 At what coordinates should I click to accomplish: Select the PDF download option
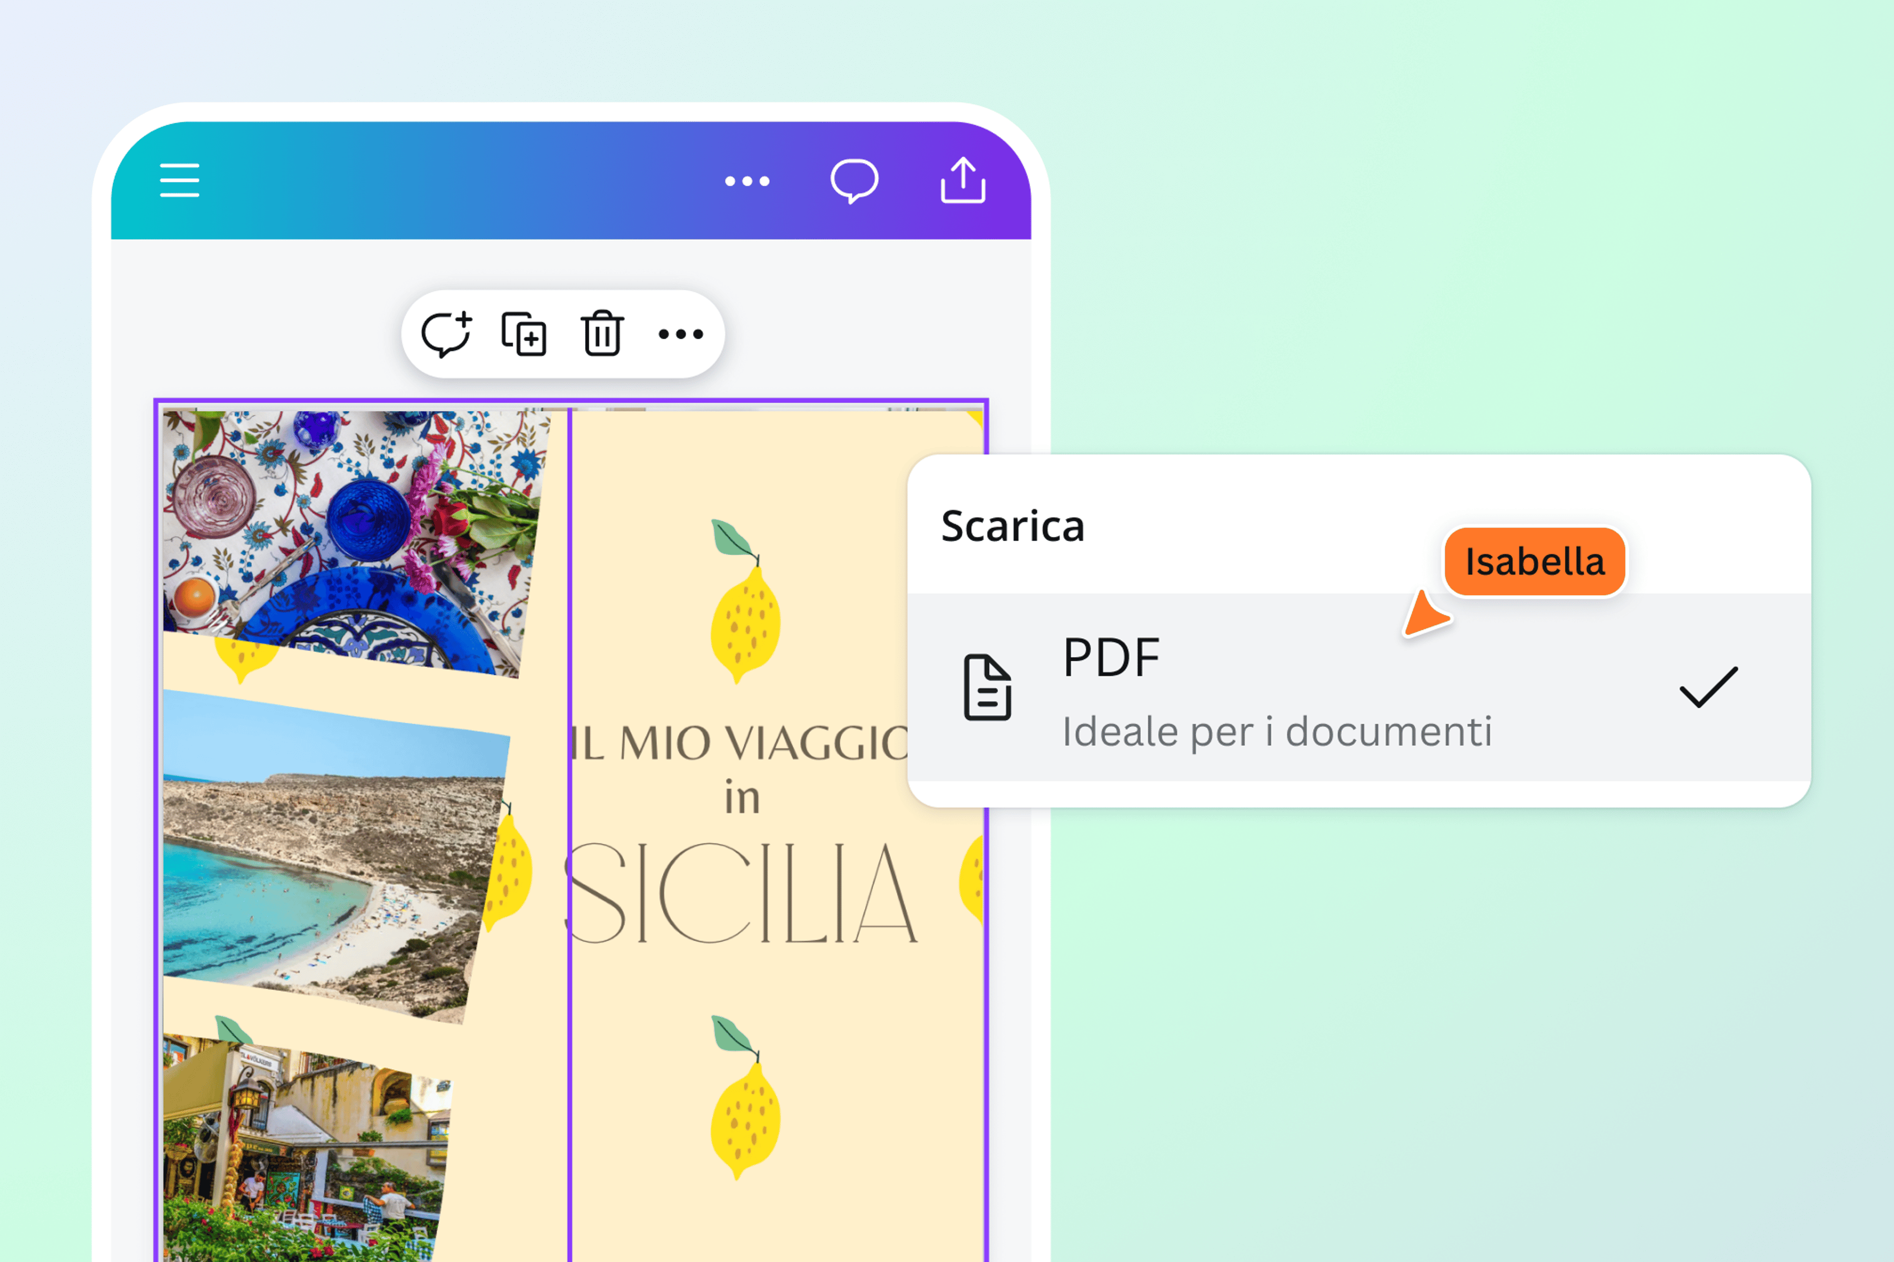[x=1359, y=688]
